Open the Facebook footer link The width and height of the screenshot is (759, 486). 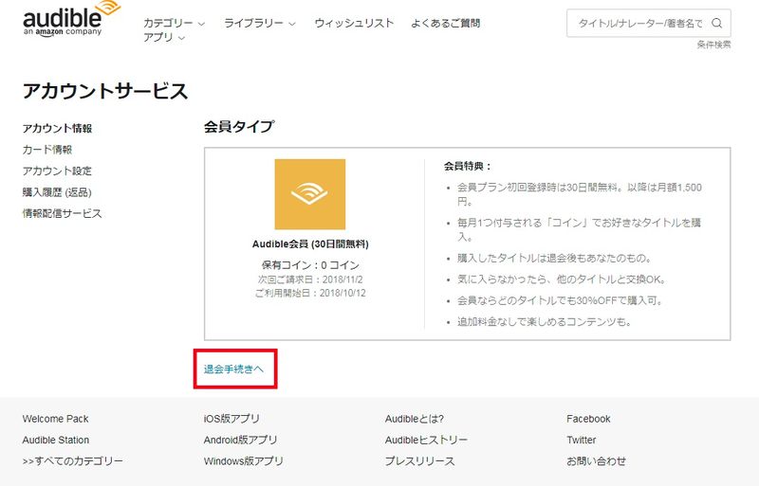click(x=588, y=419)
